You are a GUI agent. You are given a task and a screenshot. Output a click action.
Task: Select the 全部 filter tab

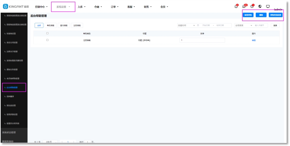(x=39, y=26)
